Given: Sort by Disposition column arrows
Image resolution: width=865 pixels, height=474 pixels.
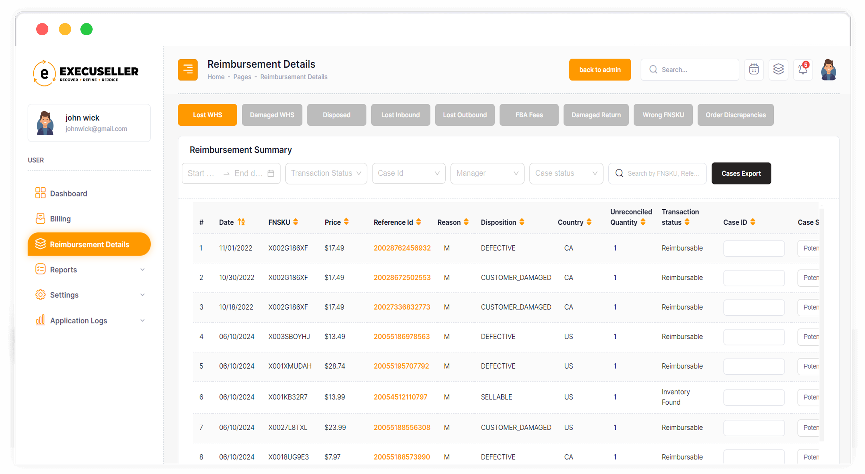Looking at the screenshot, I should click(x=522, y=222).
